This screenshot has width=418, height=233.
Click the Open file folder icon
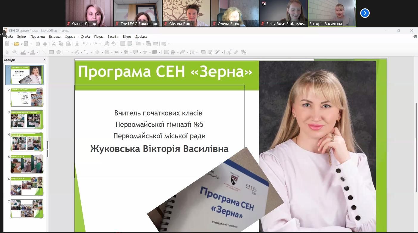(x=17, y=44)
